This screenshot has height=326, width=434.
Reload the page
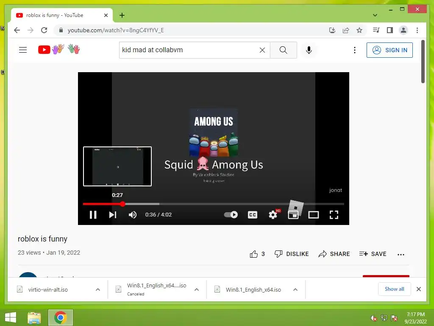[44, 30]
